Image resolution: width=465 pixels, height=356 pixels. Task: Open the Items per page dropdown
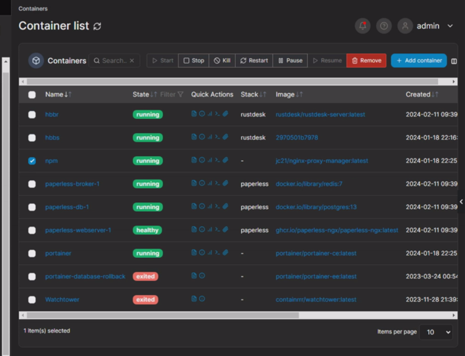point(436,332)
